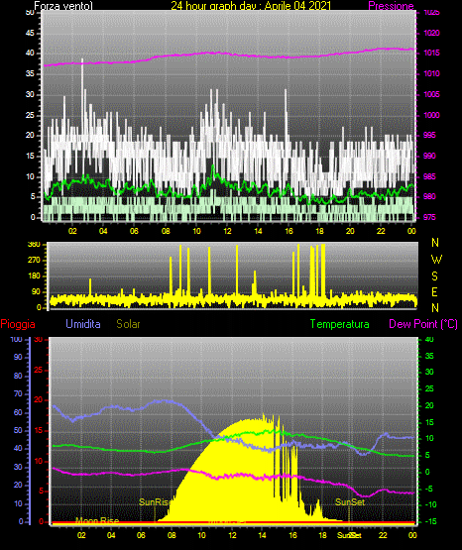Click the 'Forza vento)' label

pyautogui.click(x=63, y=6)
